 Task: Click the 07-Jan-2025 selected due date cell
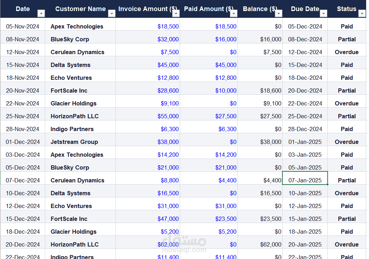(305, 180)
